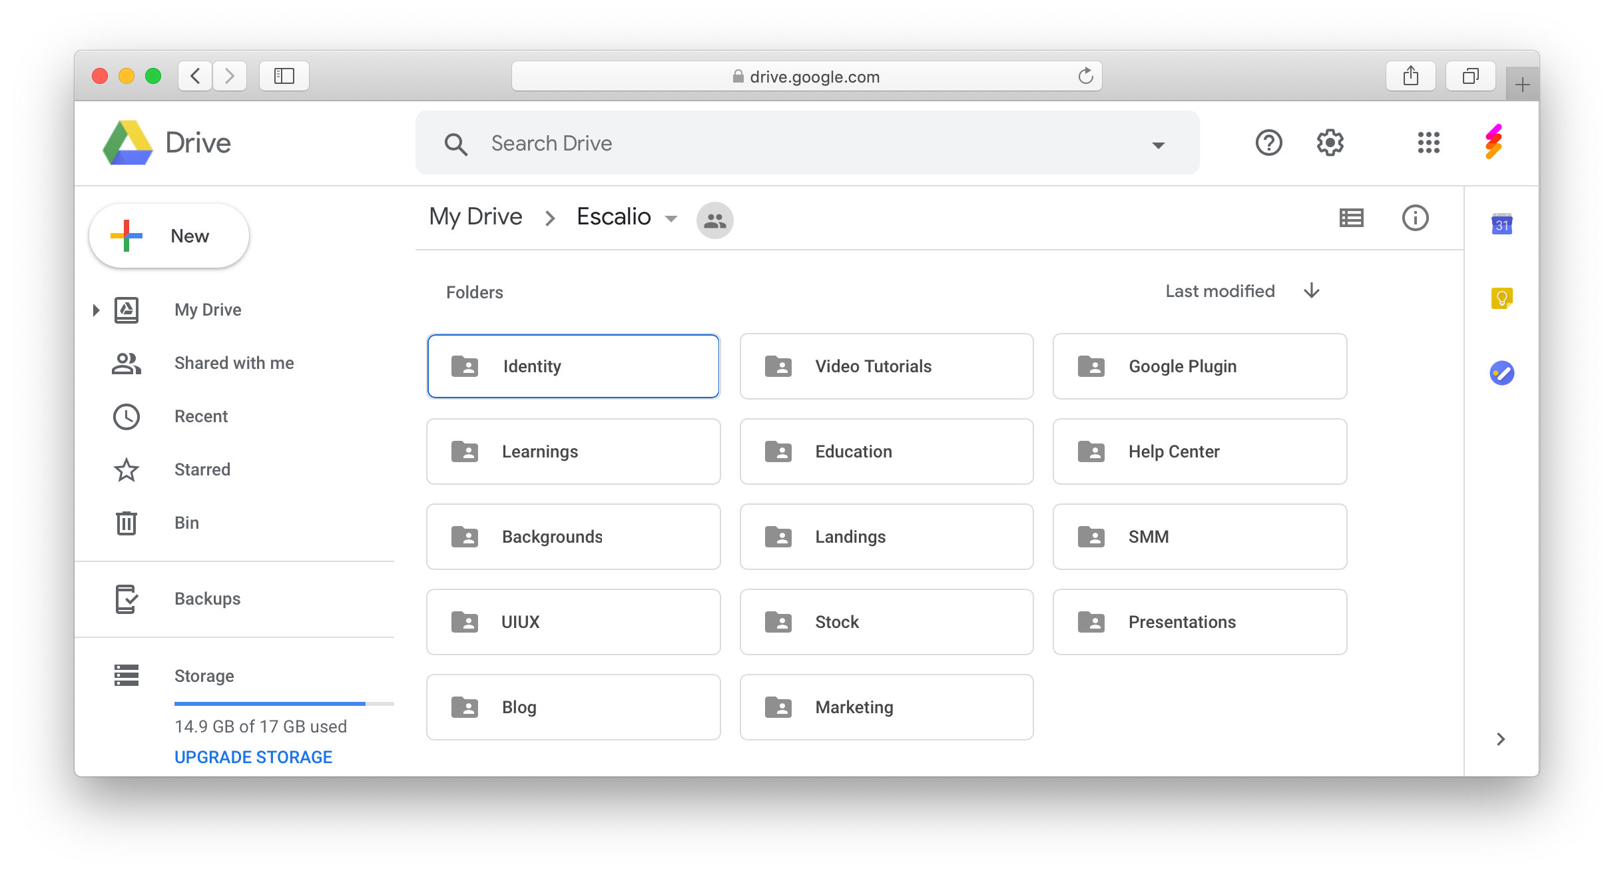This screenshot has width=1614, height=875.
Task: Show the details info panel
Action: 1416,218
